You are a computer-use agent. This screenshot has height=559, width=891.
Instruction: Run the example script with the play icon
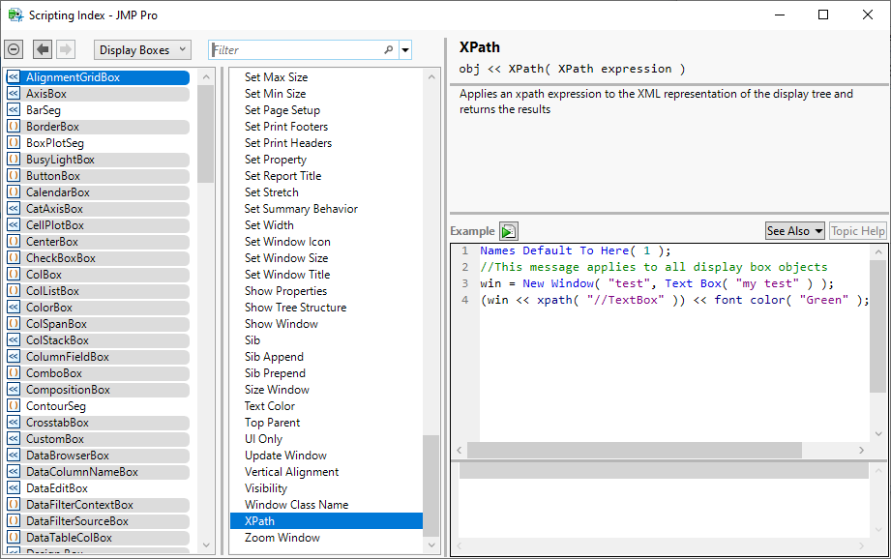coord(509,231)
